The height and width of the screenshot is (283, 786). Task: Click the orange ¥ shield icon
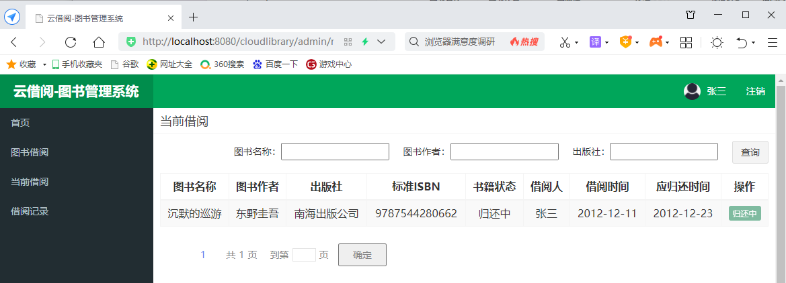tap(625, 42)
